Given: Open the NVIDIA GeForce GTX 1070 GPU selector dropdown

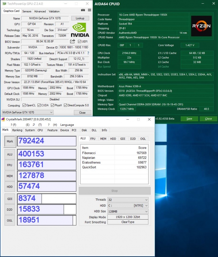Looking at the screenshot, I should click(x=28, y=112).
